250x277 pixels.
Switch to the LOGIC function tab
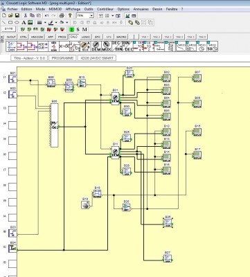(x=86, y=37)
